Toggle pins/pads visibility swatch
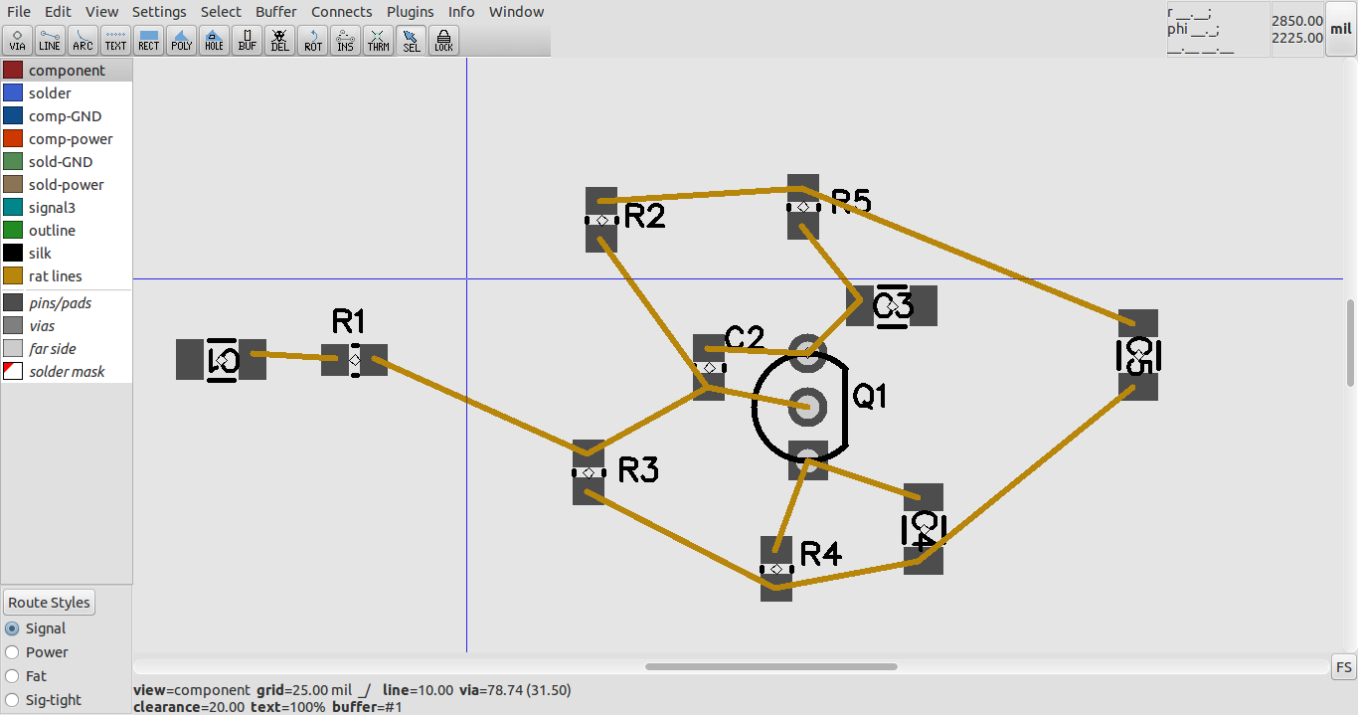The width and height of the screenshot is (1358, 715). click(x=13, y=302)
